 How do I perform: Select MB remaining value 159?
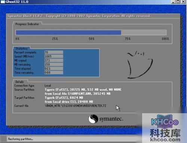point(54,64)
